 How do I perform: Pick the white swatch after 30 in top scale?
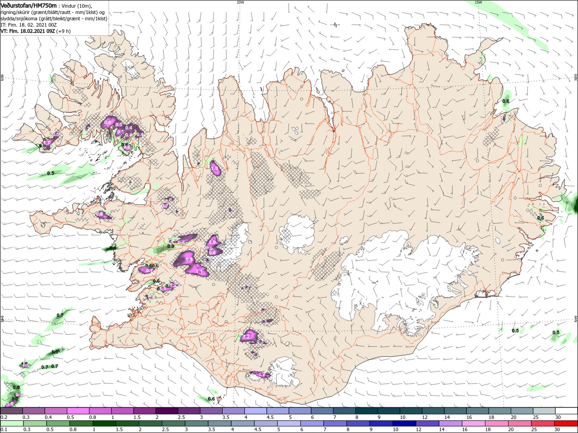point(566,411)
